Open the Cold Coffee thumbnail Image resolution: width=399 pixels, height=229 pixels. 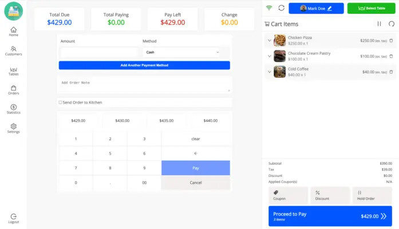pyautogui.click(x=280, y=72)
